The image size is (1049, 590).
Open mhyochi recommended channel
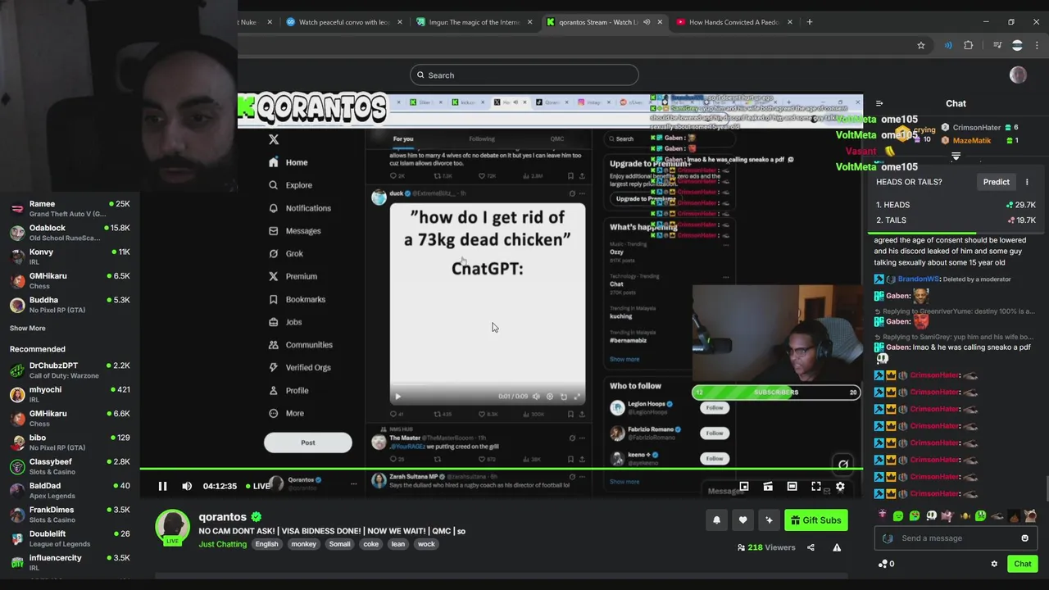coord(70,394)
